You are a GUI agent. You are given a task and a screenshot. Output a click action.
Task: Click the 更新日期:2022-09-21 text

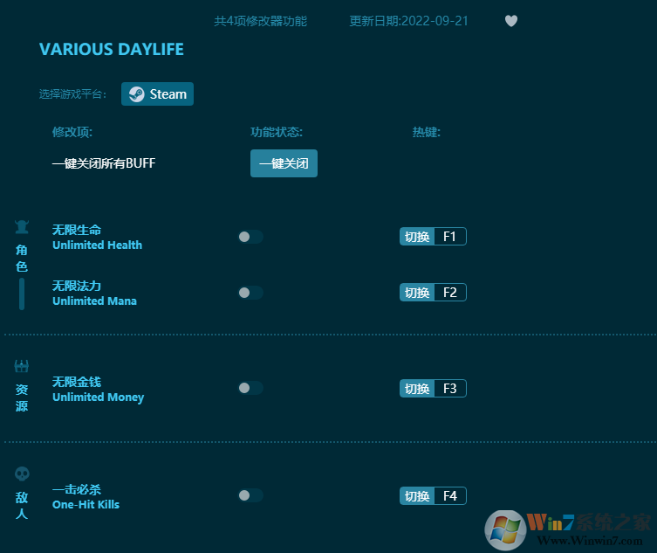(408, 21)
